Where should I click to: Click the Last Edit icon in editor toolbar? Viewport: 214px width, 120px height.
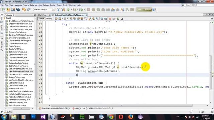tap(56, 19)
